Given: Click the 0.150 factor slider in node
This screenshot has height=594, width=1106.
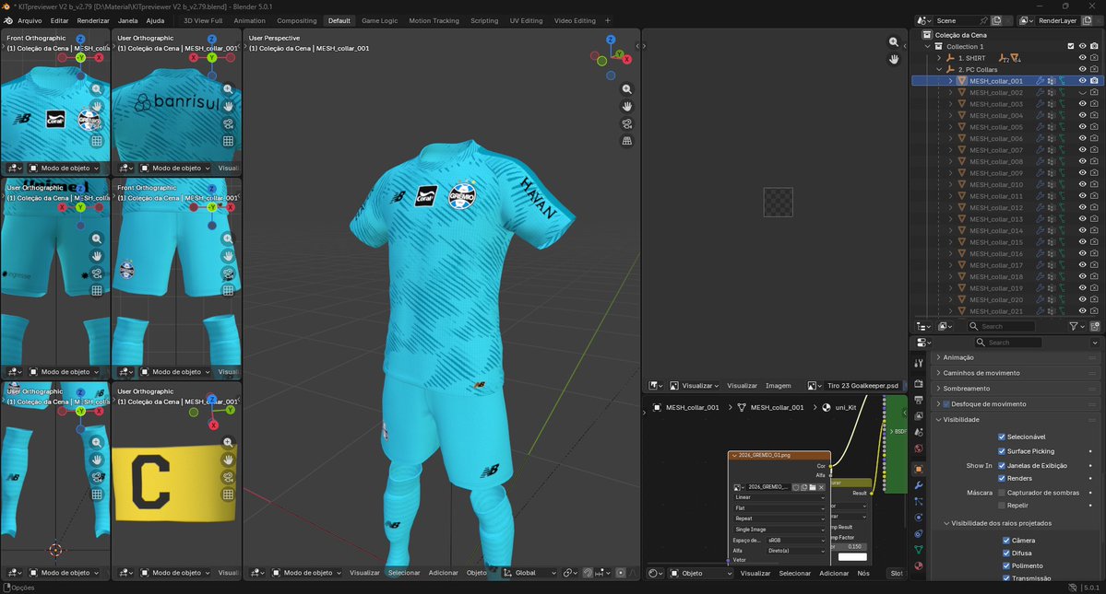Looking at the screenshot, I should [x=850, y=547].
